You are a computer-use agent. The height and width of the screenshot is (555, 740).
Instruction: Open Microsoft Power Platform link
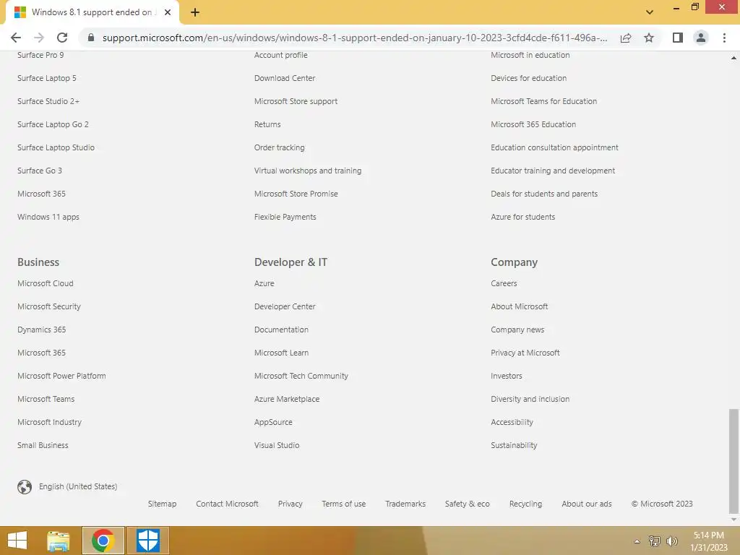pos(61,376)
